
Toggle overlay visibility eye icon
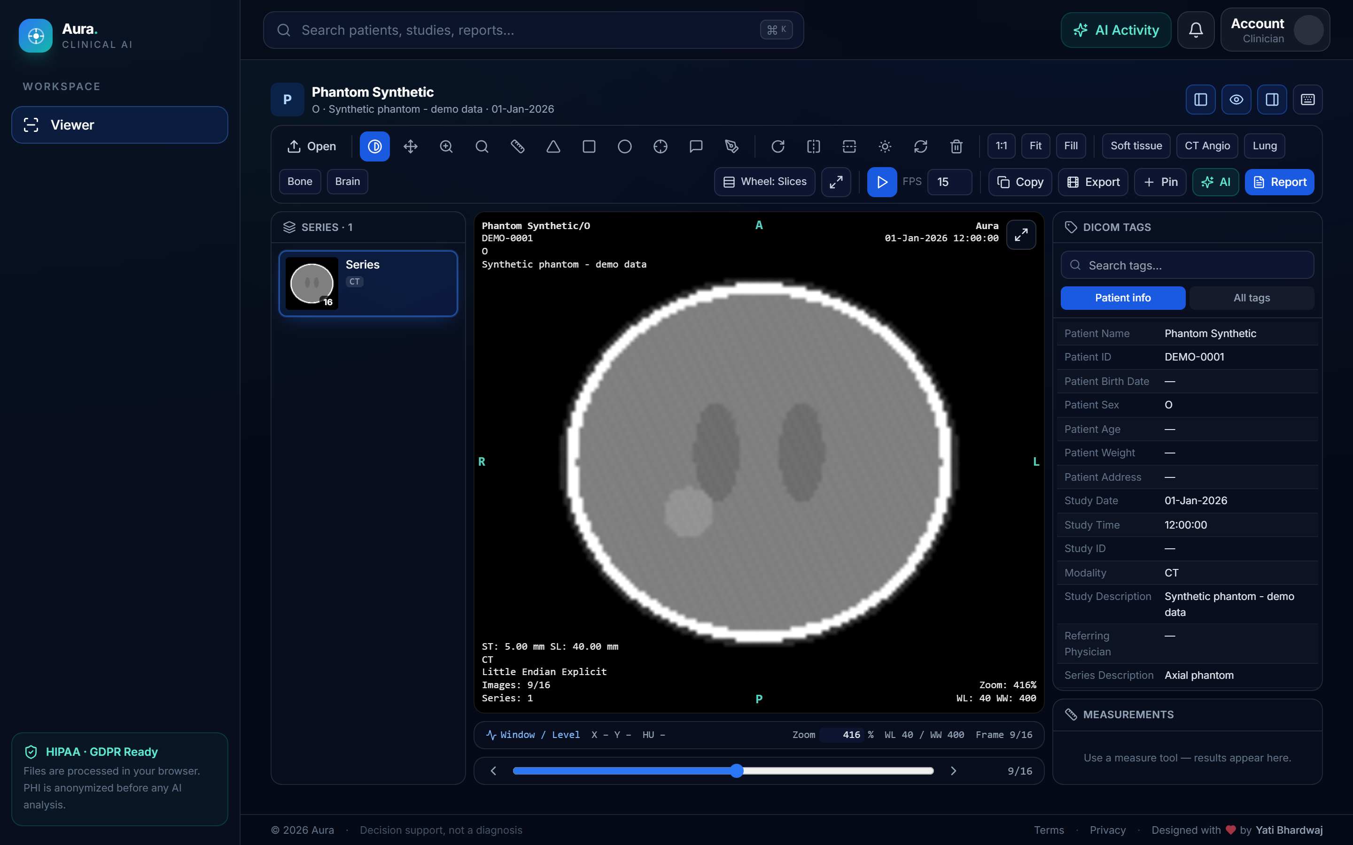click(x=1236, y=100)
